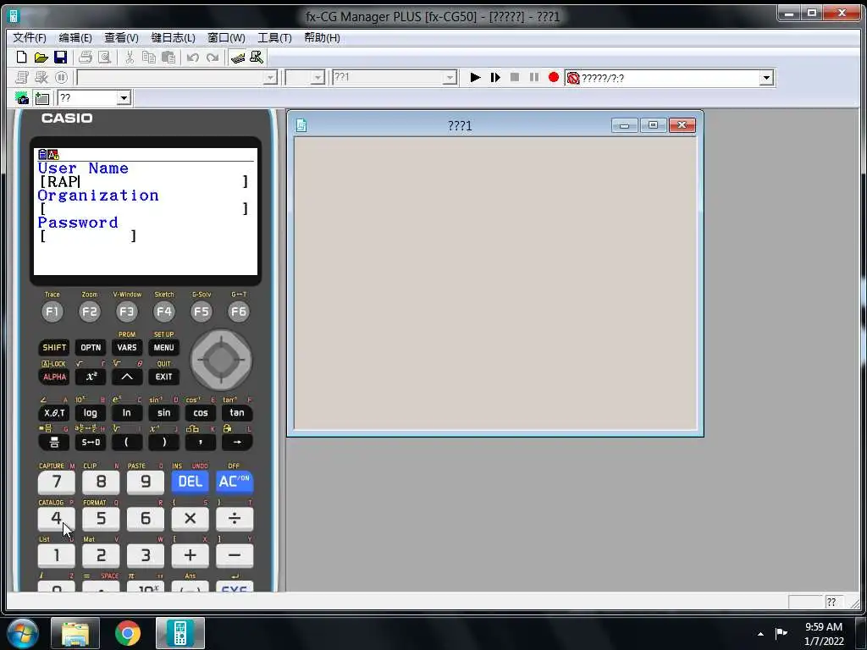Image resolution: width=867 pixels, height=650 pixels.
Task: Start key log playback with play button
Action: point(475,77)
